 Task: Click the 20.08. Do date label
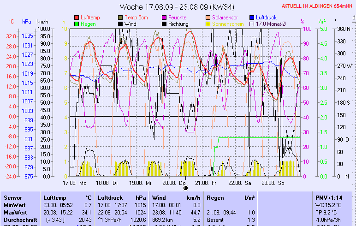pos(177,183)
